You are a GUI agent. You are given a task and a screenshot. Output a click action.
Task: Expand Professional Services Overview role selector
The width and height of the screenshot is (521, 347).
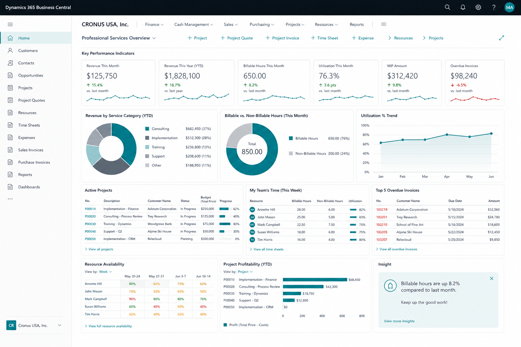coord(119,38)
